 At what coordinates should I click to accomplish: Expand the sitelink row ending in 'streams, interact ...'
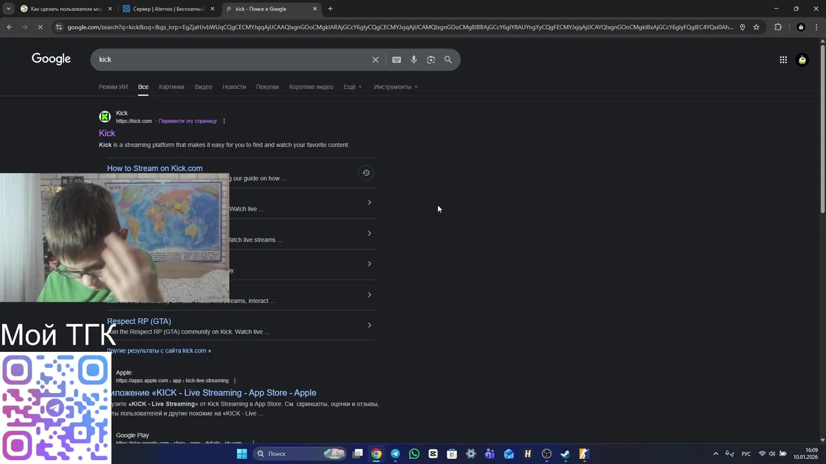tap(369, 295)
